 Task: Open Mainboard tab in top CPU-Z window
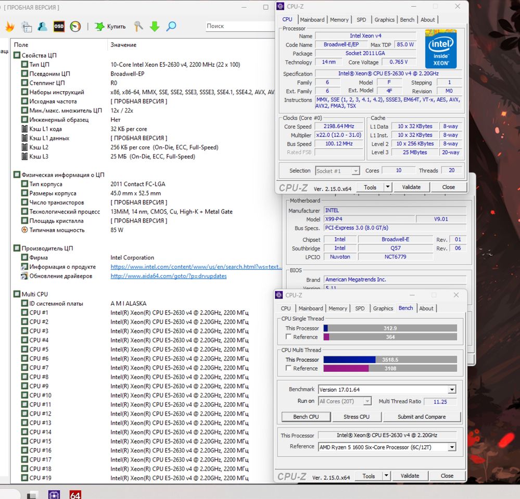[x=312, y=20]
